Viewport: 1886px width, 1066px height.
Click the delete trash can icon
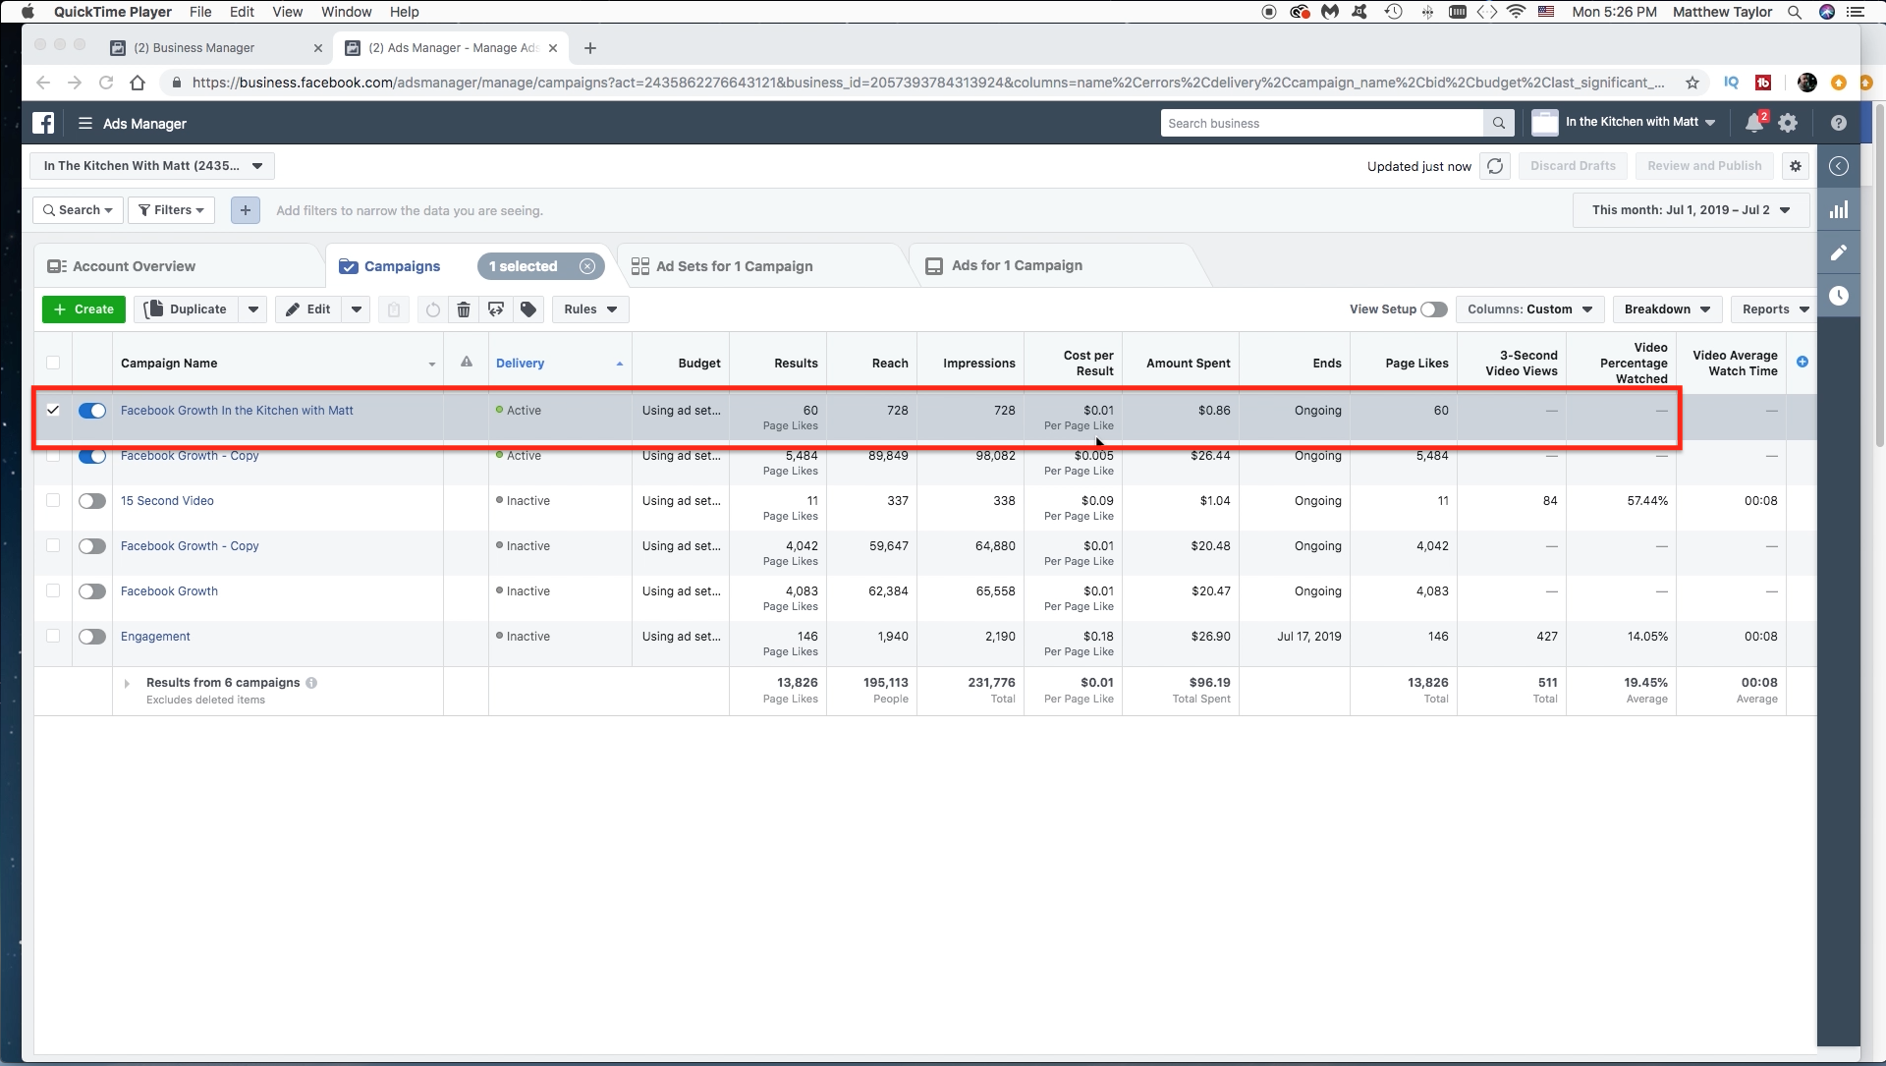[464, 309]
